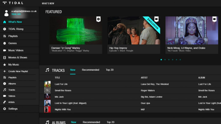This screenshot has width=221, height=124.
Task: Click Lost In Your Light album art thumbnail
Action: [x=47, y=103]
